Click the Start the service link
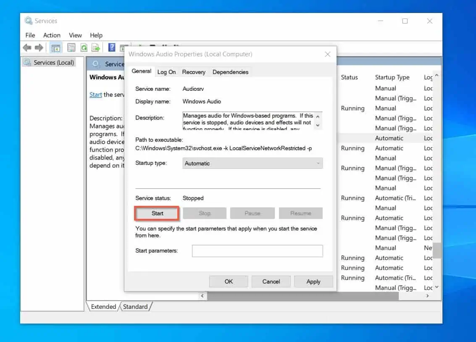476x342 pixels. coord(96,95)
